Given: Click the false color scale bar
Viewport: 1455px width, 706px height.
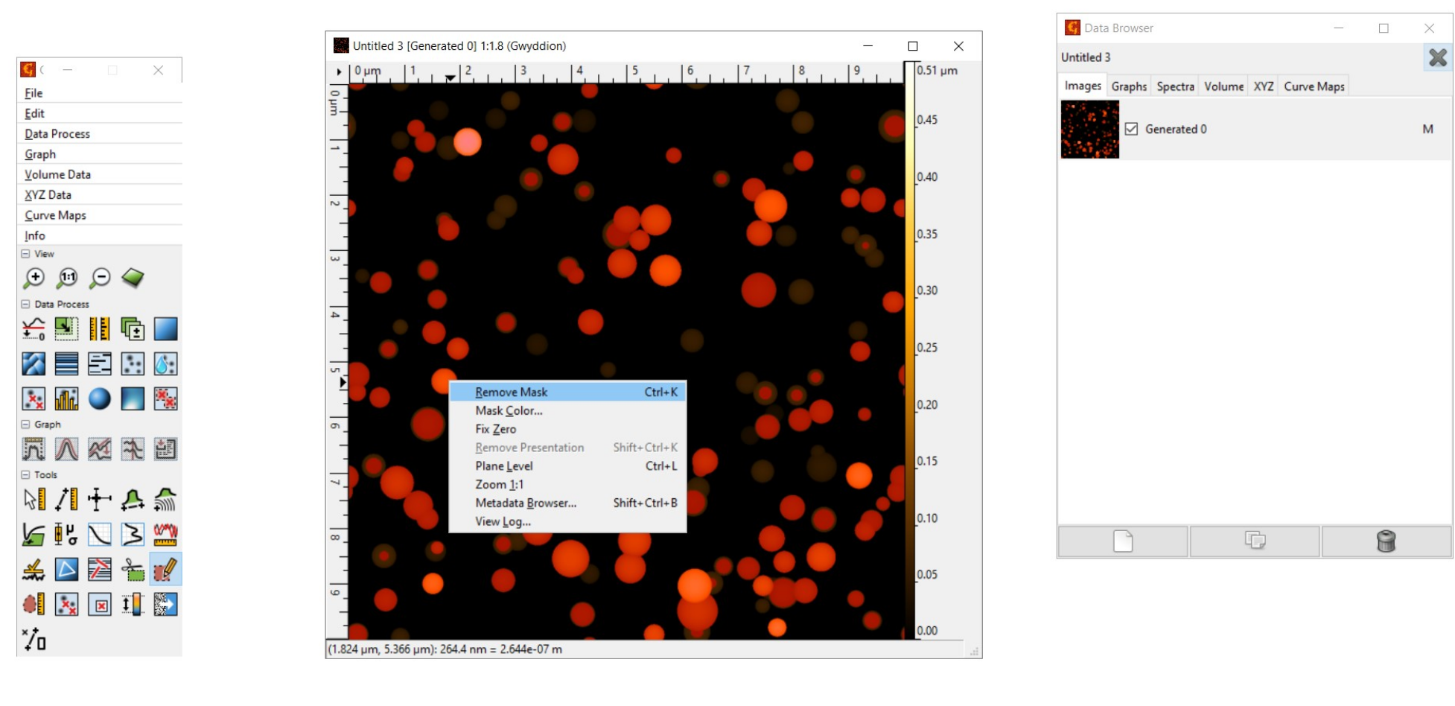Looking at the screenshot, I should [909, 350].
